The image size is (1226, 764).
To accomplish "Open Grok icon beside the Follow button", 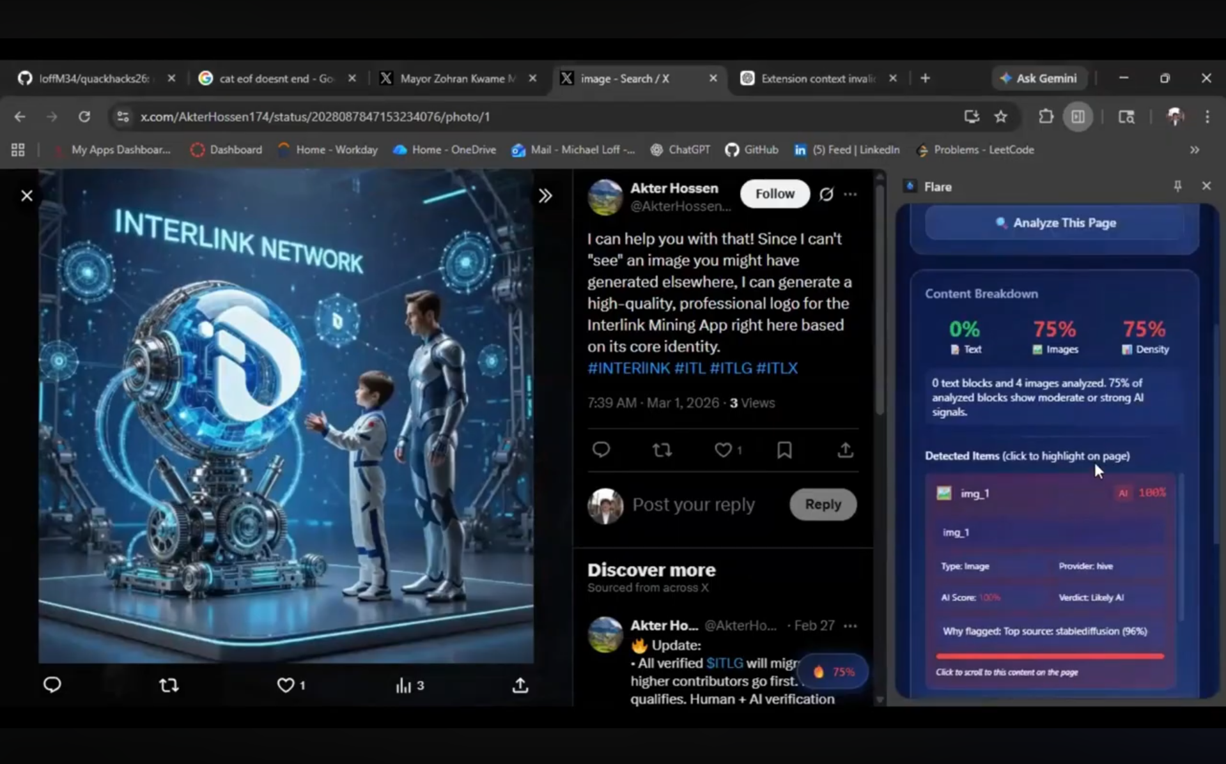I will click(x=826, y=194).
